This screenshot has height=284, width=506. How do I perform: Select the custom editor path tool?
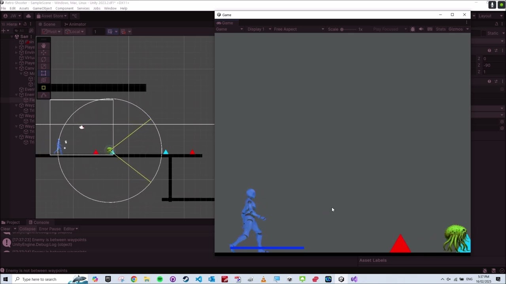pyautogui.click(x=43, y=95)
